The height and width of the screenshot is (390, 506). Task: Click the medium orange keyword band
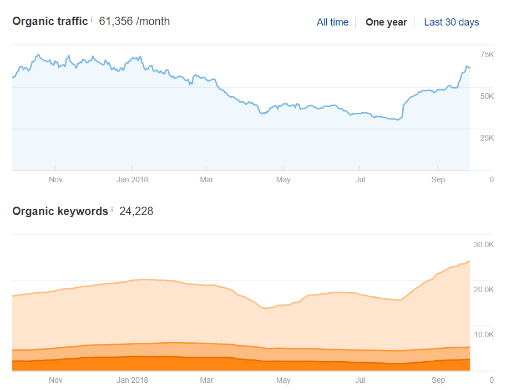click(241, 353)
